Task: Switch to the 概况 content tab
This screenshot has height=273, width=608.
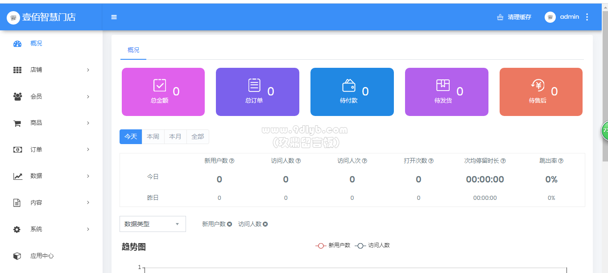Action: pos(133,50)
